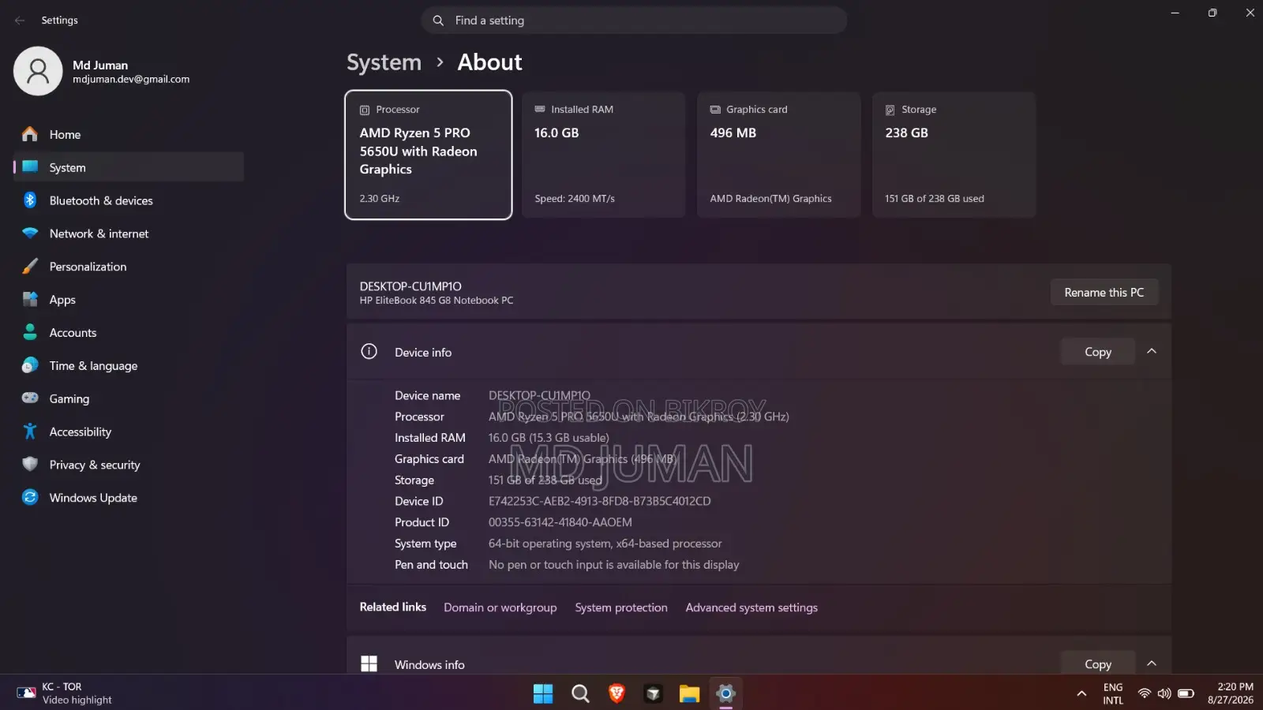The height and width of the screenshot is (710, 1263).
Task: Click the System monitor icon in sidebar
Action: click(x=30, y=167)
